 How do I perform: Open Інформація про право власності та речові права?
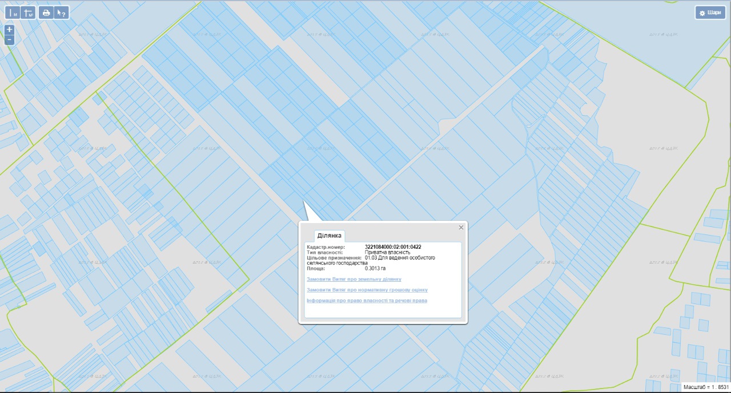[x=367, y=300]
